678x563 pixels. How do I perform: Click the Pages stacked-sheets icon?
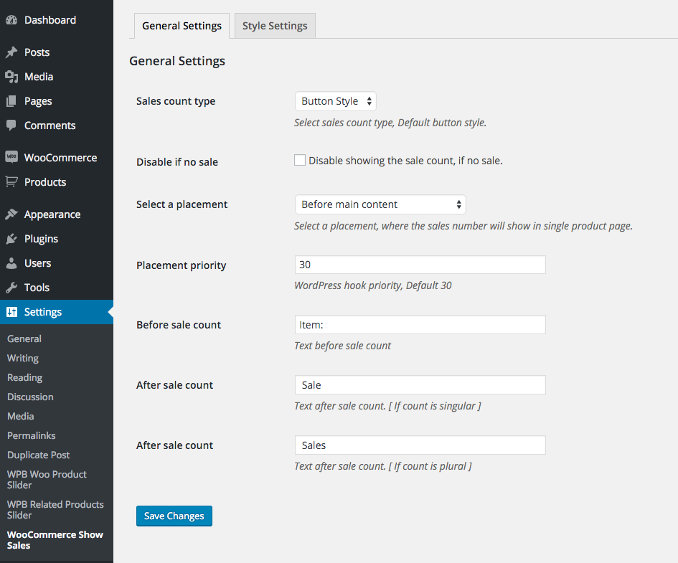[x=11, y=101]
